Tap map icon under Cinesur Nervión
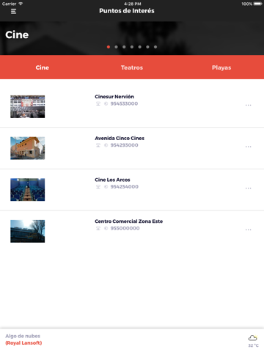This screenshot has height=352, width=264. pos(98,103)
